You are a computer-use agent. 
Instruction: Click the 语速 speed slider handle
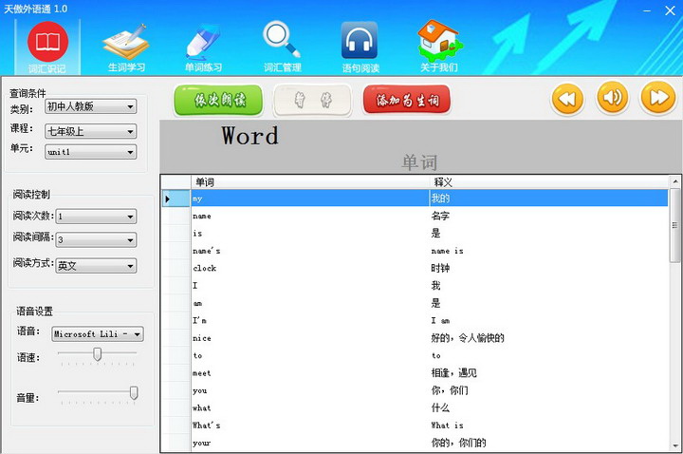97,354
